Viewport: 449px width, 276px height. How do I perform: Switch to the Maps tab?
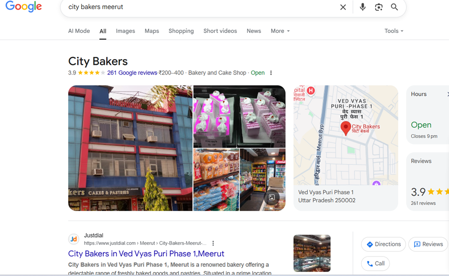(152, 31)
